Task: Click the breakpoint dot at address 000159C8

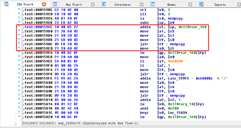Action: click(x=19, y=22)
